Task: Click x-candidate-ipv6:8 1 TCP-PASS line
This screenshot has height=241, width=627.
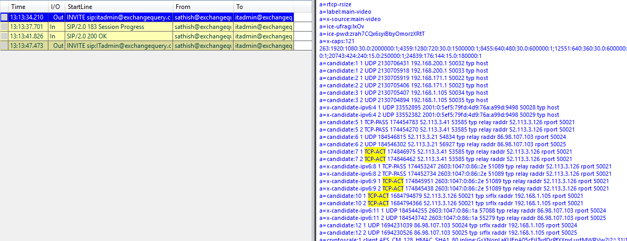Action: click(x=466, y=166)
